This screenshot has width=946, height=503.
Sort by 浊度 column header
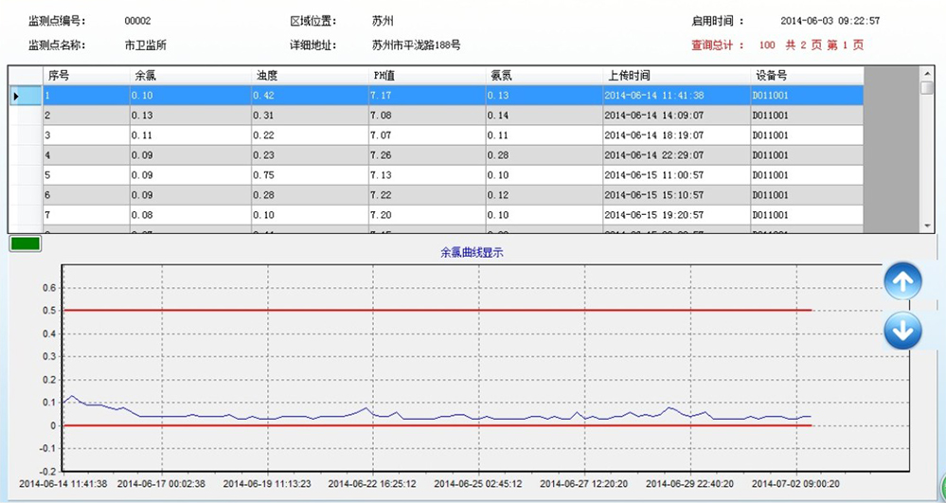309,76
